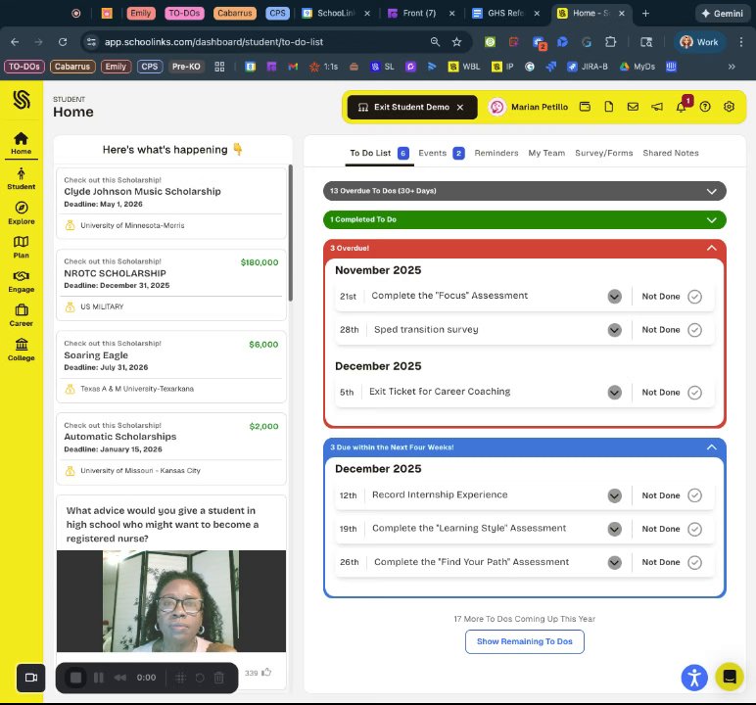The width and height of the screenshot is (756, 705).
Task: Click the Marian Petillo avatar
Action: [x=496, y=107]
